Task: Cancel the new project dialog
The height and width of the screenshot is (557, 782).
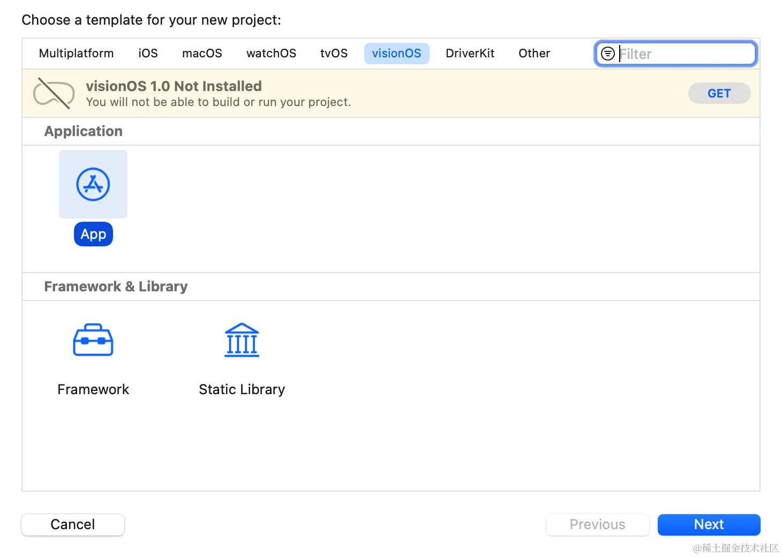Action: pos(73,524)
